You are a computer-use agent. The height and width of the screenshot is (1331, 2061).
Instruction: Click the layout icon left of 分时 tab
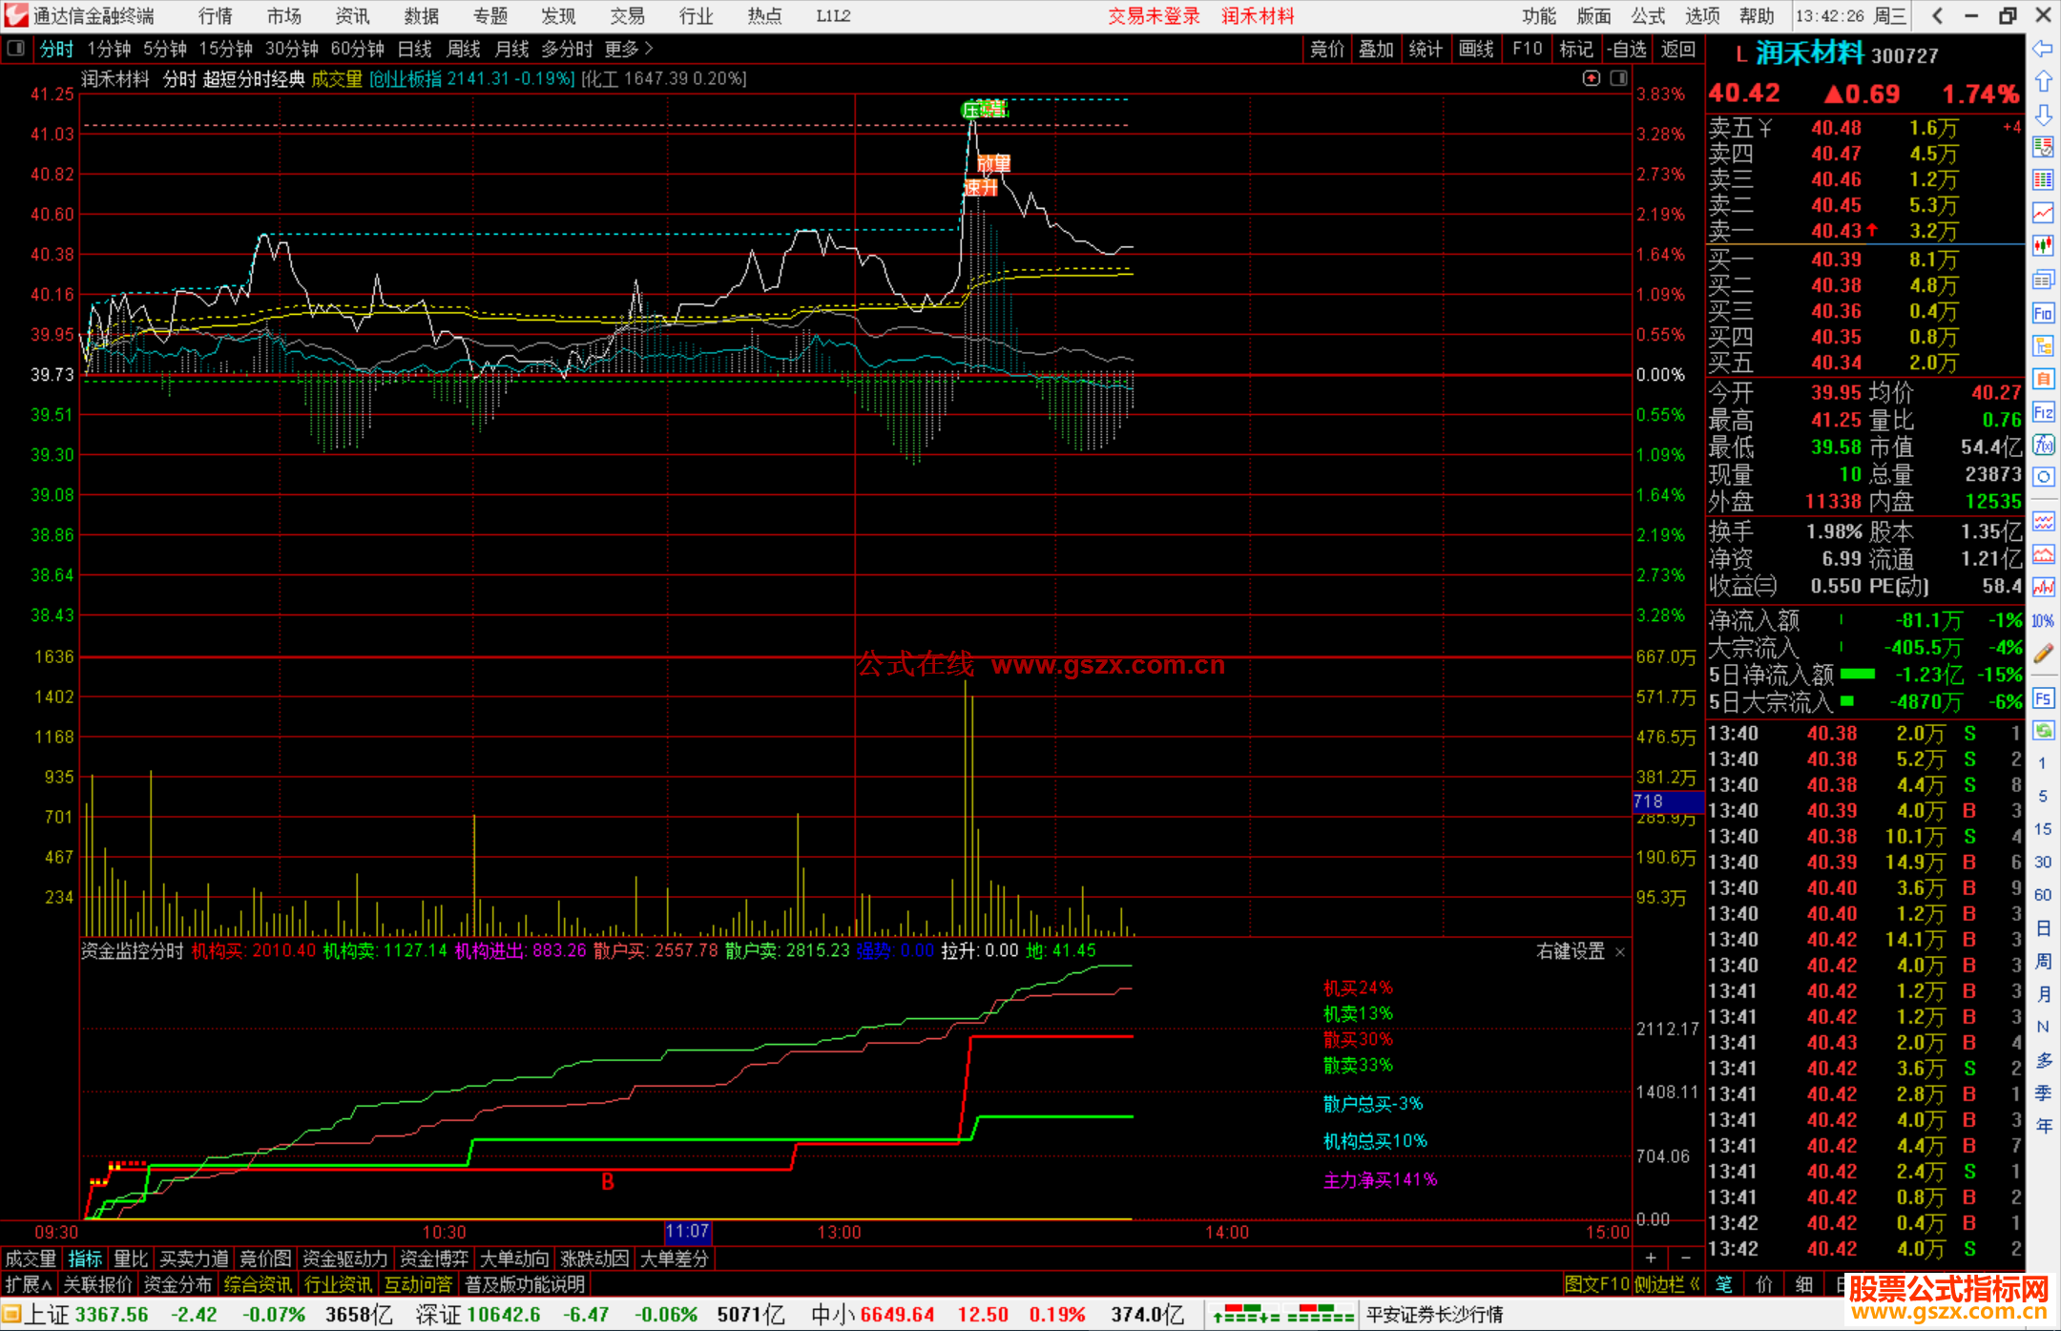pyautogui.click(x=15, y=48)
